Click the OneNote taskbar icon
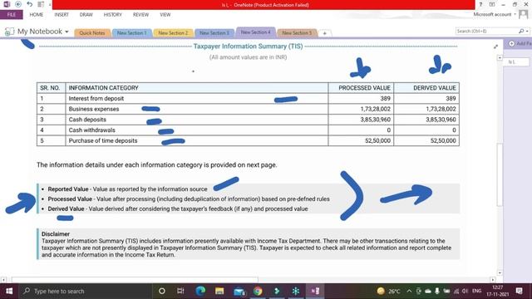 (x=315, y=291)
